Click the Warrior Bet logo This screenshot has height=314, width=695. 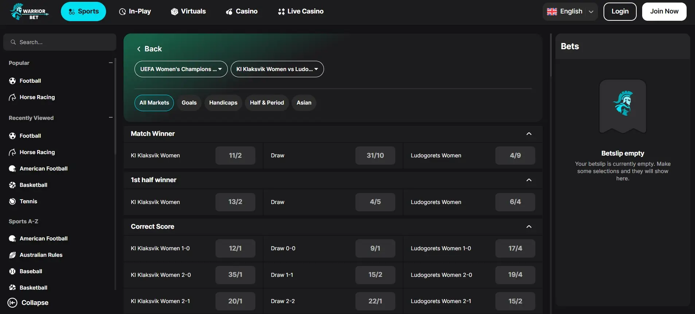(x=29, y=11)
